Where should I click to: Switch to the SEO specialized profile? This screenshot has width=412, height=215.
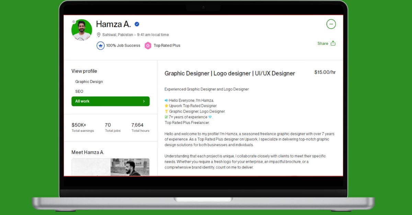pos(79,91)
